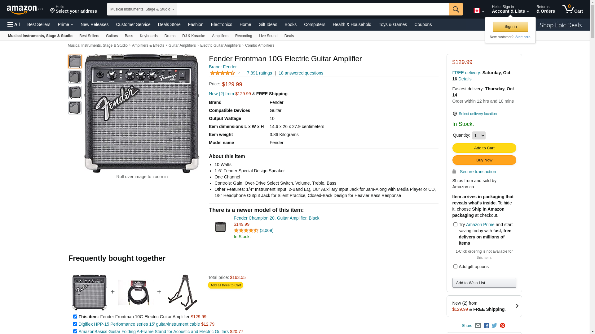The width and height of the screenshot is (595, 334).
Task: Click the search magnifying glass button
Action: coord(456,9)
